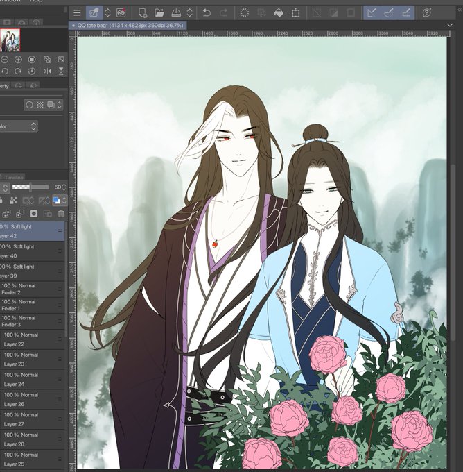
Task: Create a layer mask
Action: [x=34, y=214]
